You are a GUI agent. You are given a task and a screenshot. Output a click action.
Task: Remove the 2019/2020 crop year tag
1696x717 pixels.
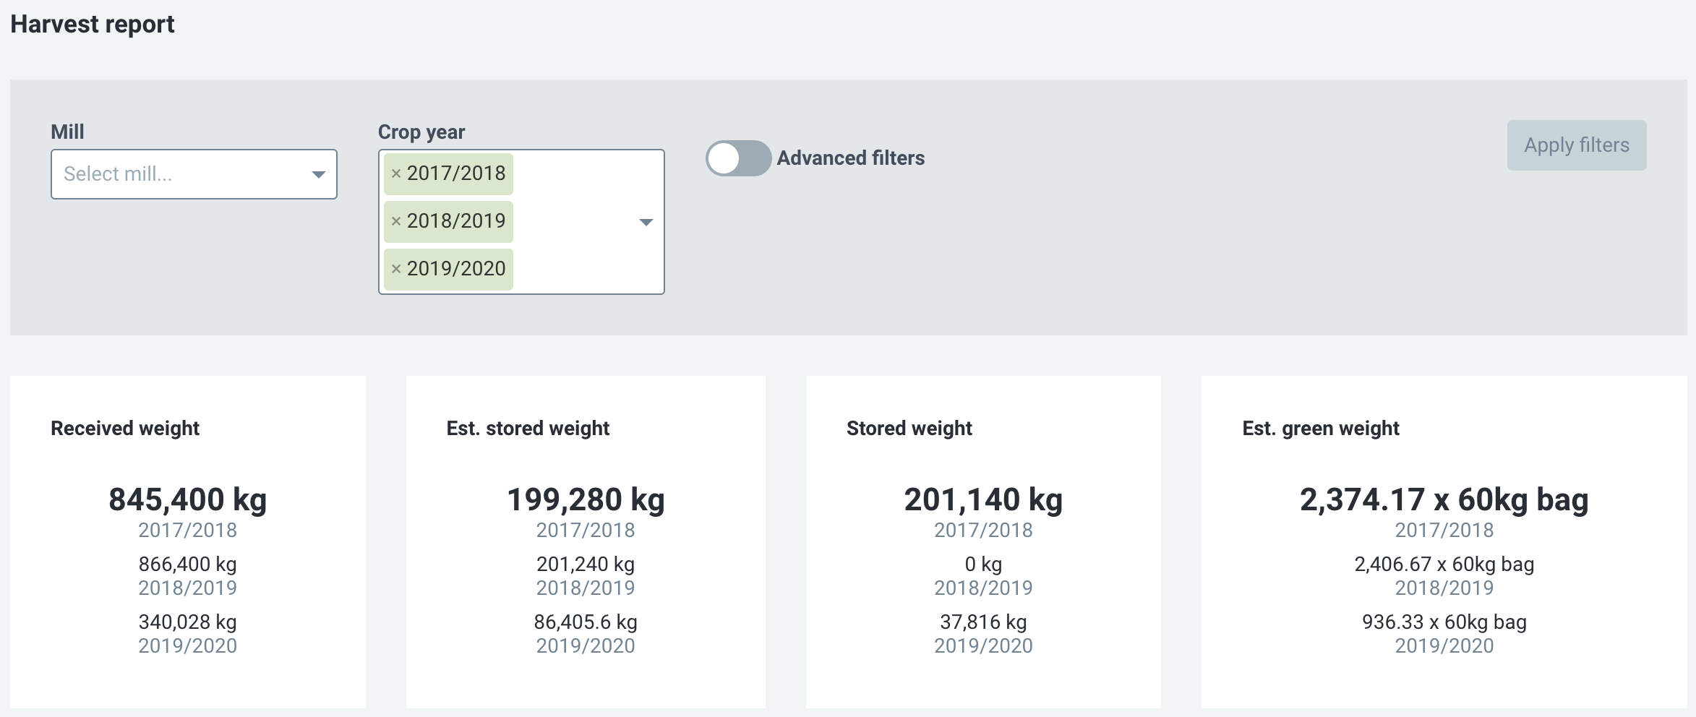[396, 270]
